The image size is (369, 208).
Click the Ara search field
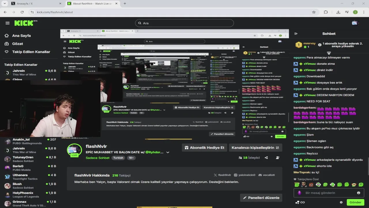click(x=184, y=23)
